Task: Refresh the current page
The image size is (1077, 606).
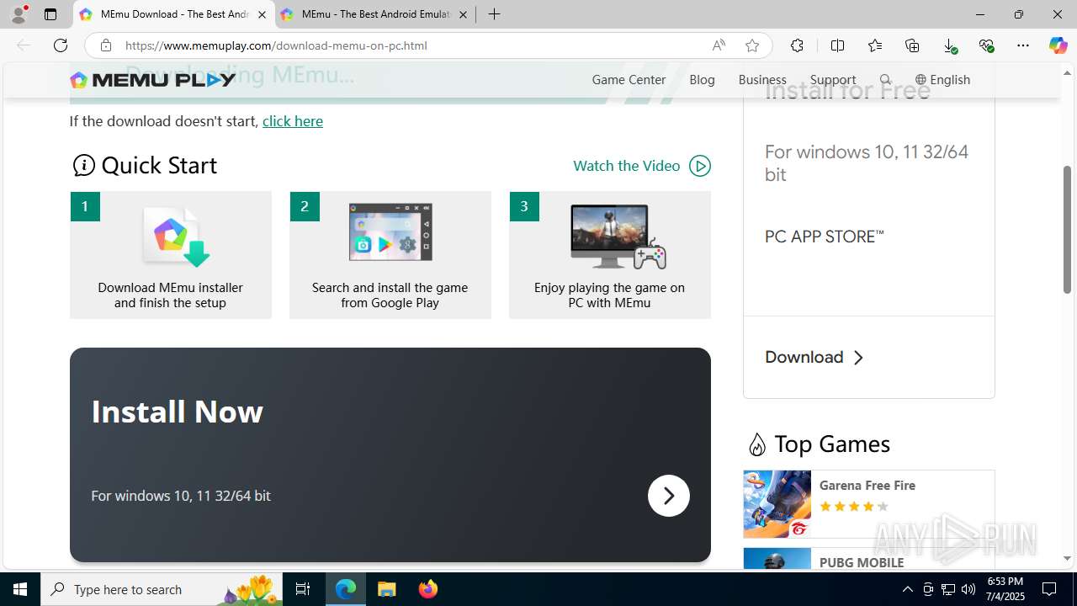Action: [61, 45]
